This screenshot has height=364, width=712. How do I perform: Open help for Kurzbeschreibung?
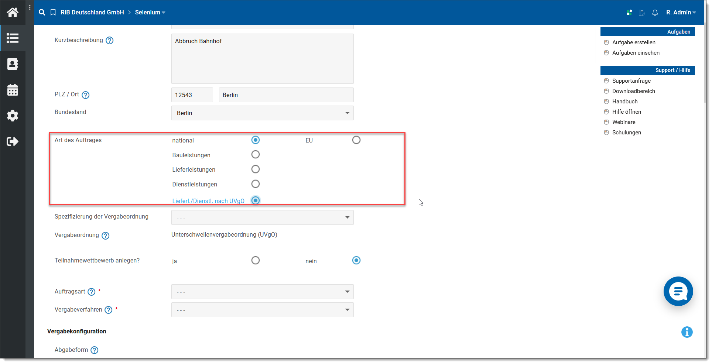click(110, 41)
